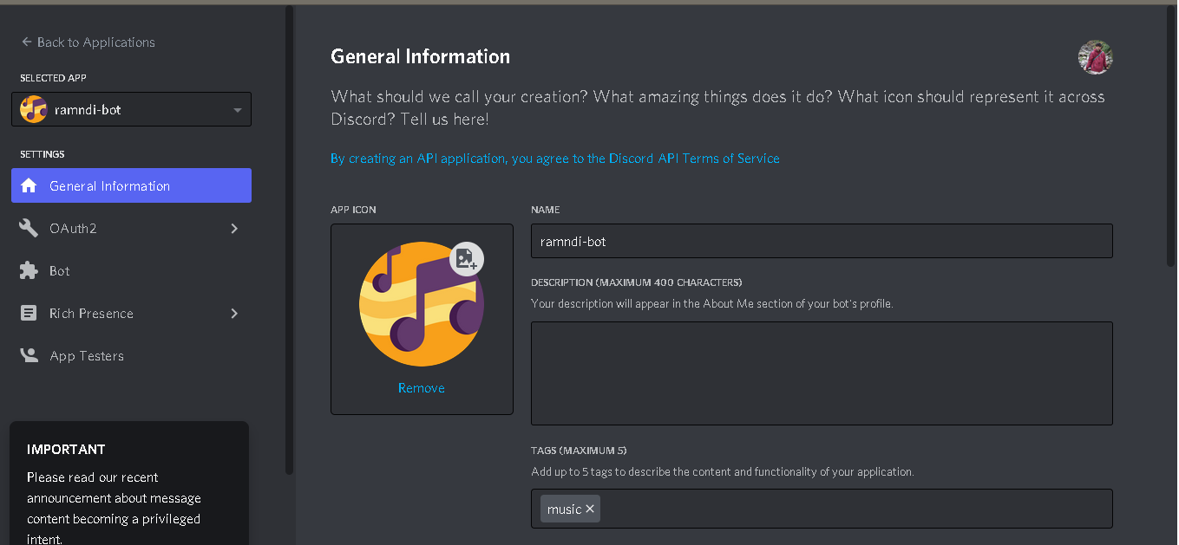Remove the music tag
Image resolution: width=1179 pixels, height=545 pixels.
pyautogui.click(x=590, y=509)
